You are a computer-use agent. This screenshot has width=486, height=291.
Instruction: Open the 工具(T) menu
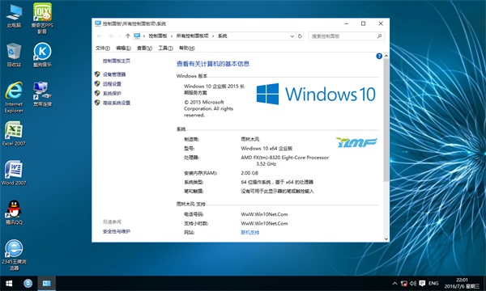pyautogui.click(x=165, y=48)
